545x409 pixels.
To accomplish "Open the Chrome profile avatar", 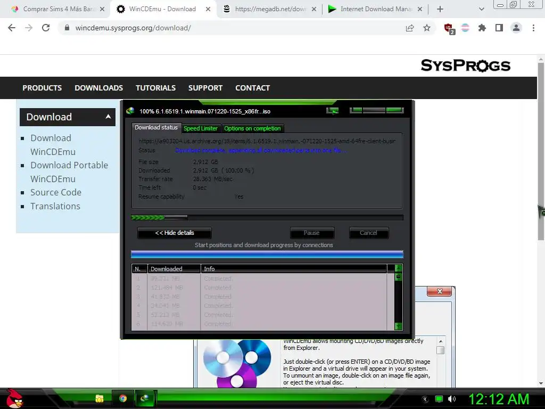I will tap(516, 28).
